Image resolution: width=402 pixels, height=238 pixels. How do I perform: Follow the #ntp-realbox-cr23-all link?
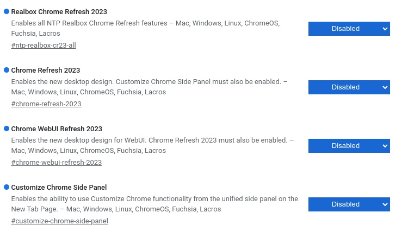tap(44, 46)
